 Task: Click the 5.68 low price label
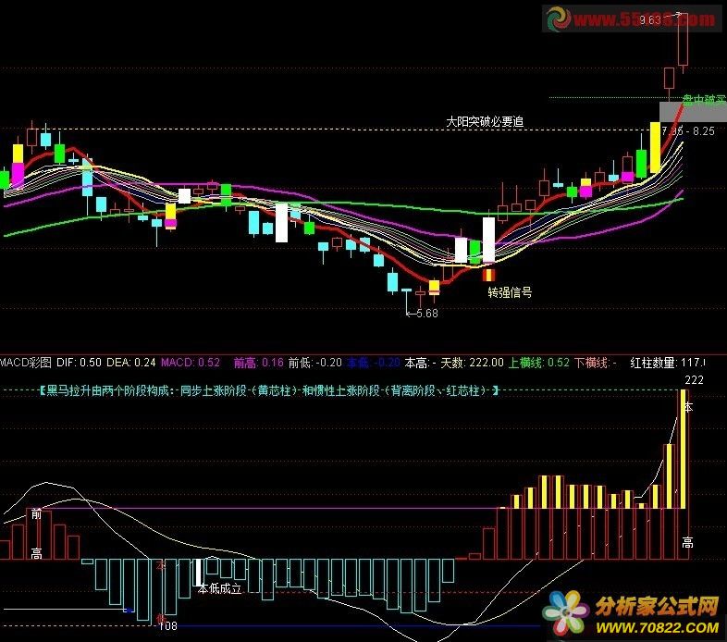pyautogui.click(x=424, y=314)
